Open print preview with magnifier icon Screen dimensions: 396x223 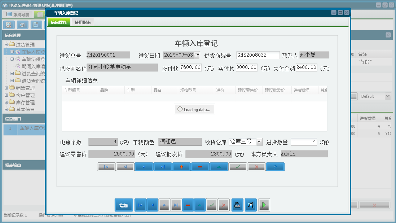tap(251, 205)
